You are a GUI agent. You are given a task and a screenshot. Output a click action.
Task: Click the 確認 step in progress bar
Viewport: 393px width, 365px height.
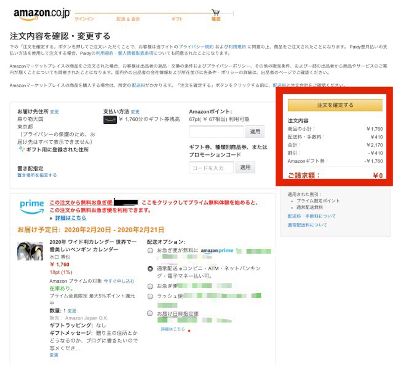click(216, 19)
